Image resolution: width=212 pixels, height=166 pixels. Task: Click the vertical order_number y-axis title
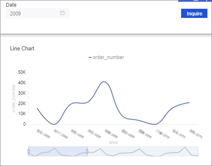click(13, 98)
